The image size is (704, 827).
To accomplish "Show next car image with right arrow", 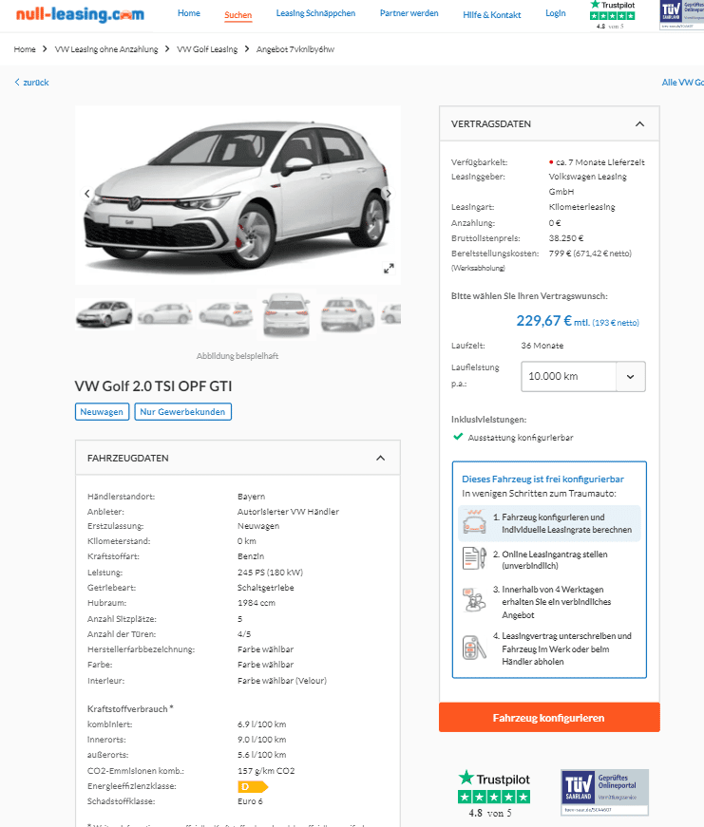I will point(389,194).
